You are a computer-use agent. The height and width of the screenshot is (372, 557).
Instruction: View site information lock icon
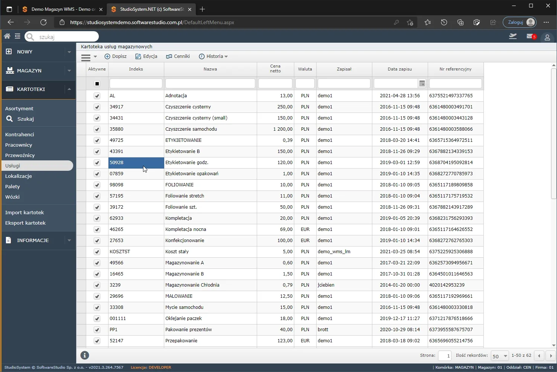(62, 22)
